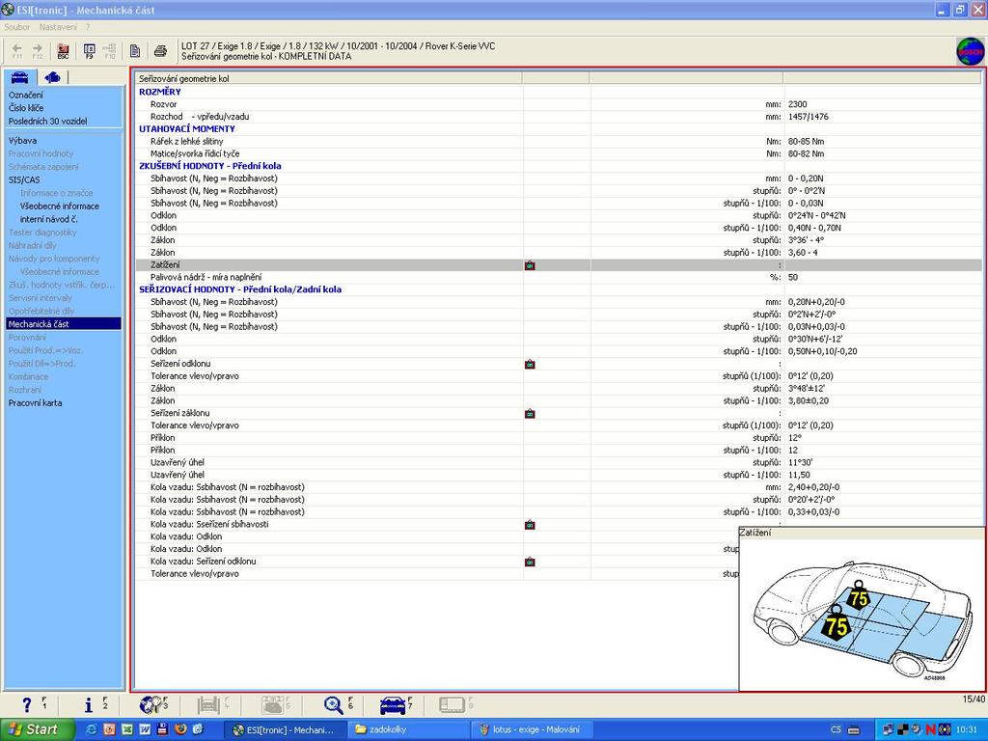Screen dimensions: 988x741
Task: Click the ROZMĚRY section heading
Action: (x=160, y=92)
